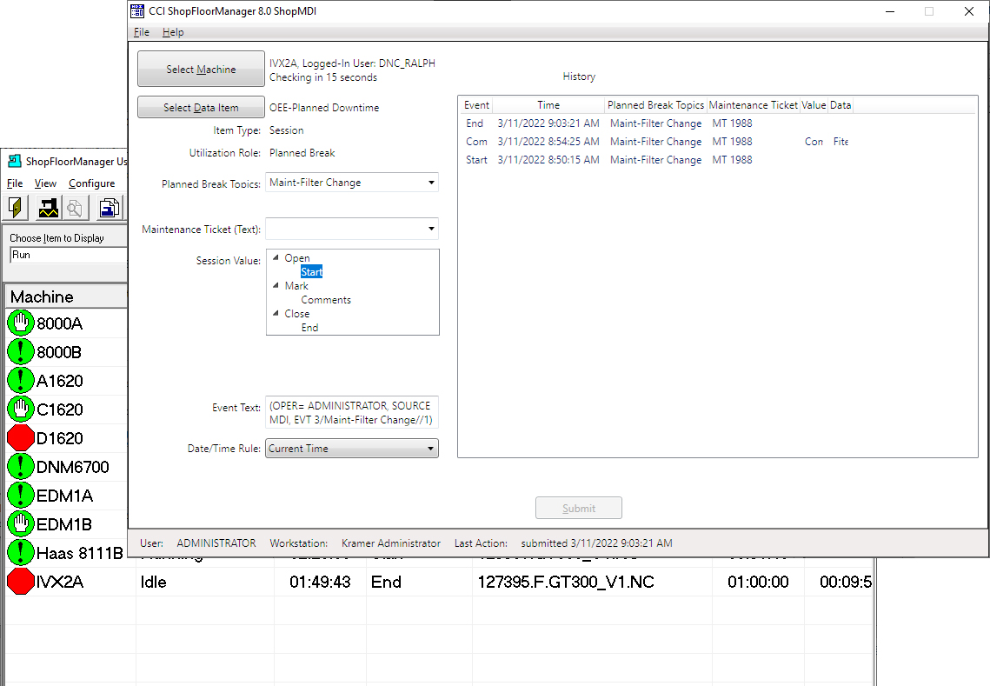Open View menu in ShopFloorManager window

pos(45,183)
